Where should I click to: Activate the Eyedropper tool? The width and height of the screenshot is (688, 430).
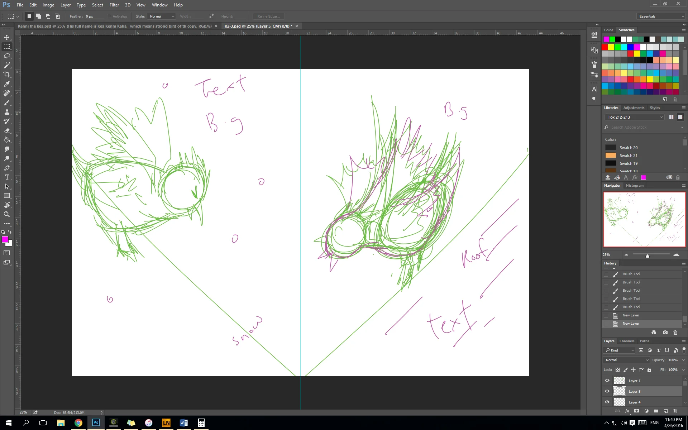pos(7,84)
